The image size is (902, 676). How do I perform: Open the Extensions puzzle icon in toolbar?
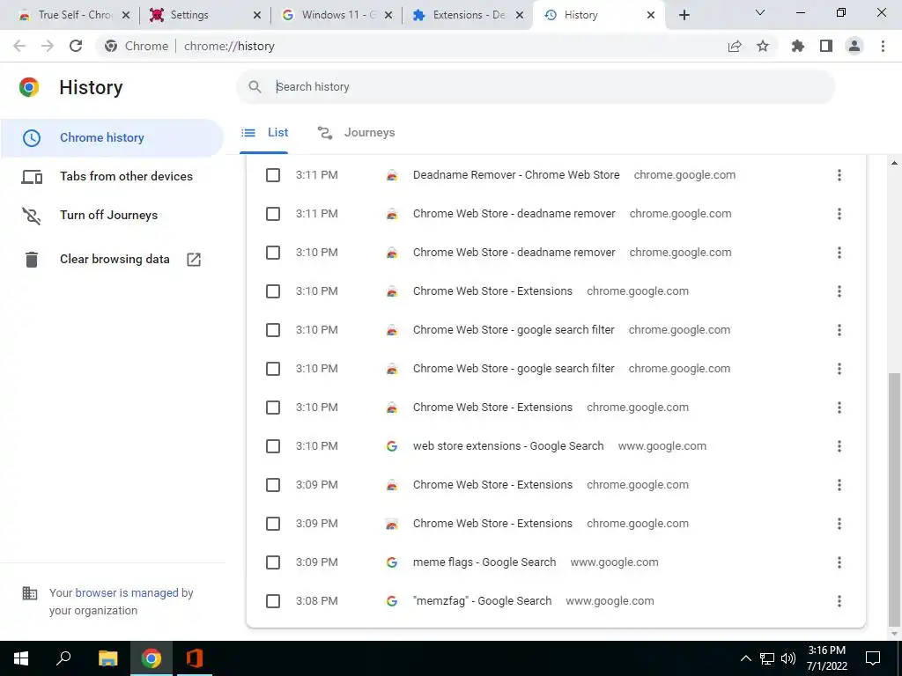pyautogui.click(x=798, y=46)
